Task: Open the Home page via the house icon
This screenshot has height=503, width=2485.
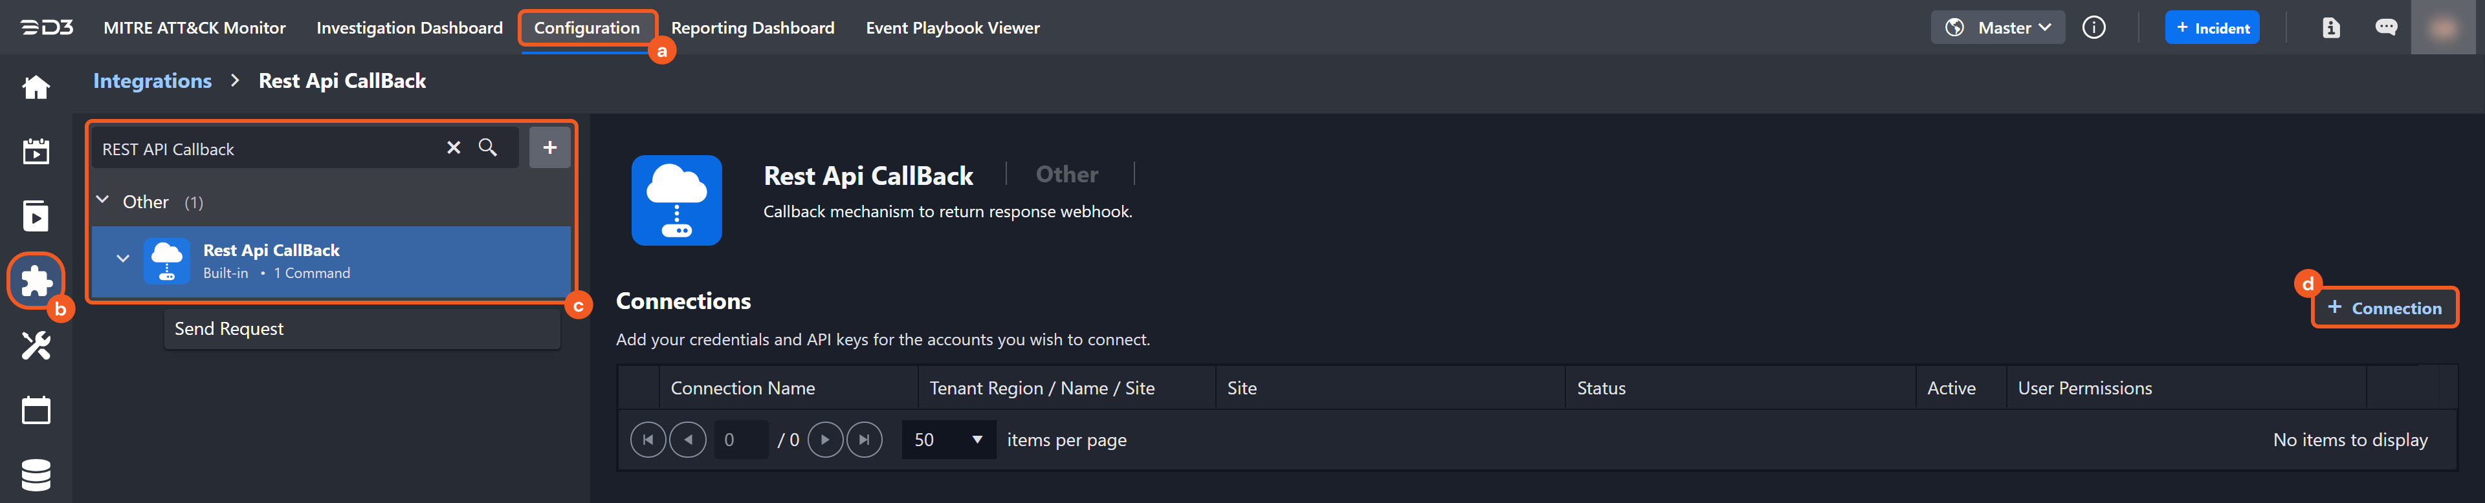Action: 35,87
